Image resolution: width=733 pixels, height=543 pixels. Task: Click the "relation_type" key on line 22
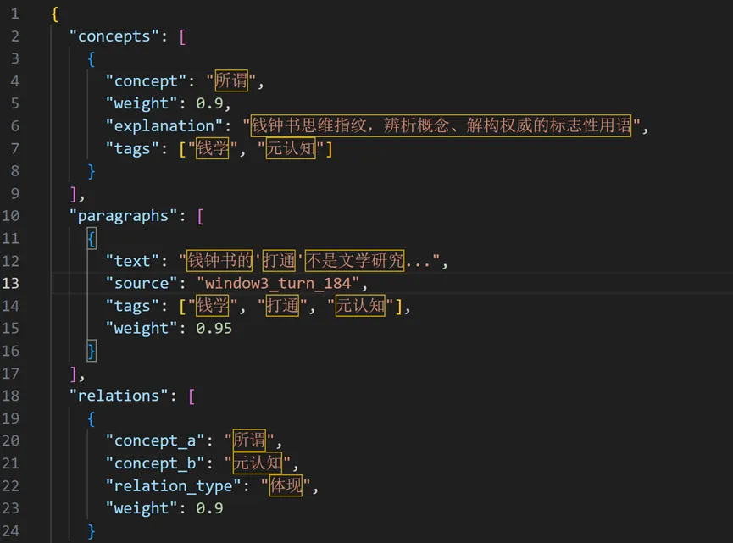pos(173,486)
